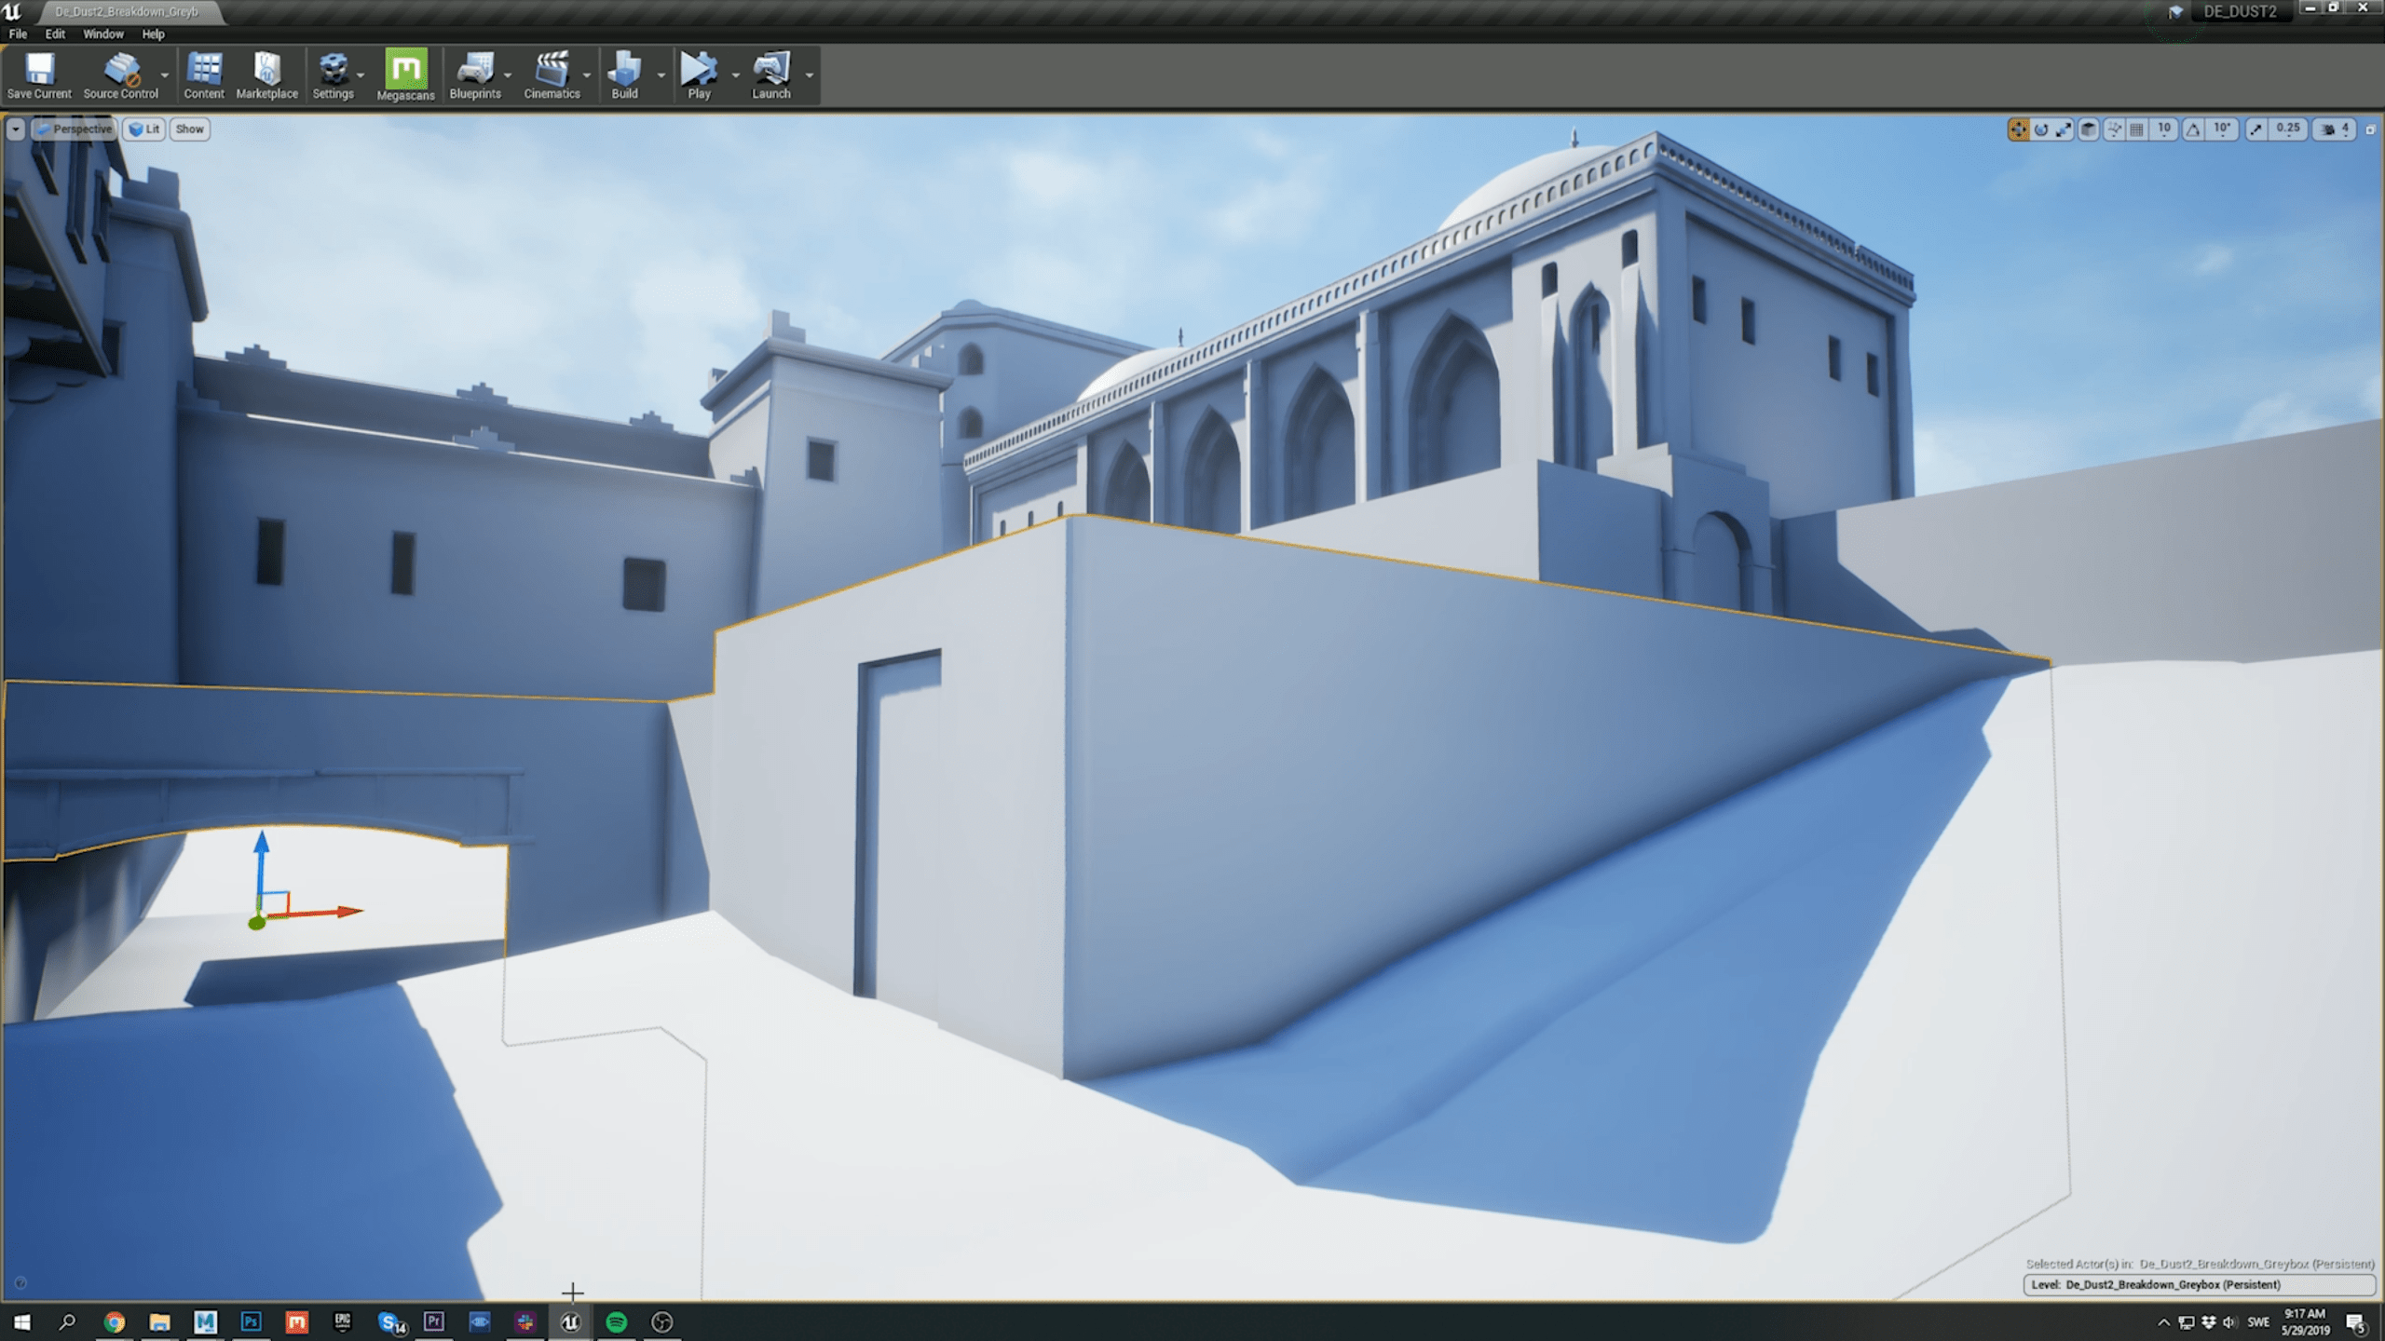Click the SWE language indicator
2385x1341 pixels.
tap(2258, 1322)
